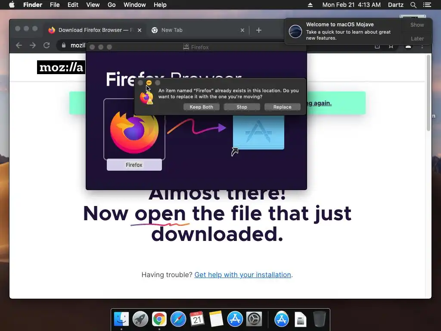Click Get help with your installation link
The height and width of the screenshot is (331, 441).
[x=243, y=275]
